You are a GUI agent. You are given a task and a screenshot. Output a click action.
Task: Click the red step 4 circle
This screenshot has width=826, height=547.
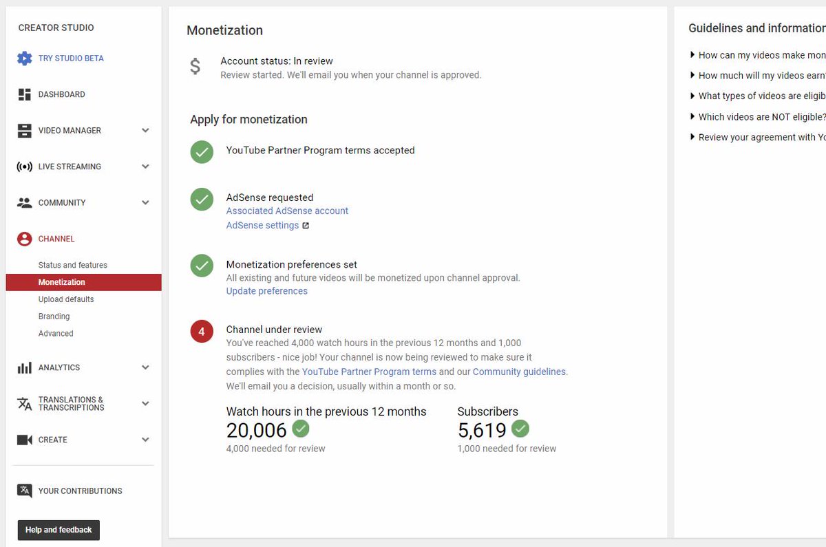tap(202, 332)
